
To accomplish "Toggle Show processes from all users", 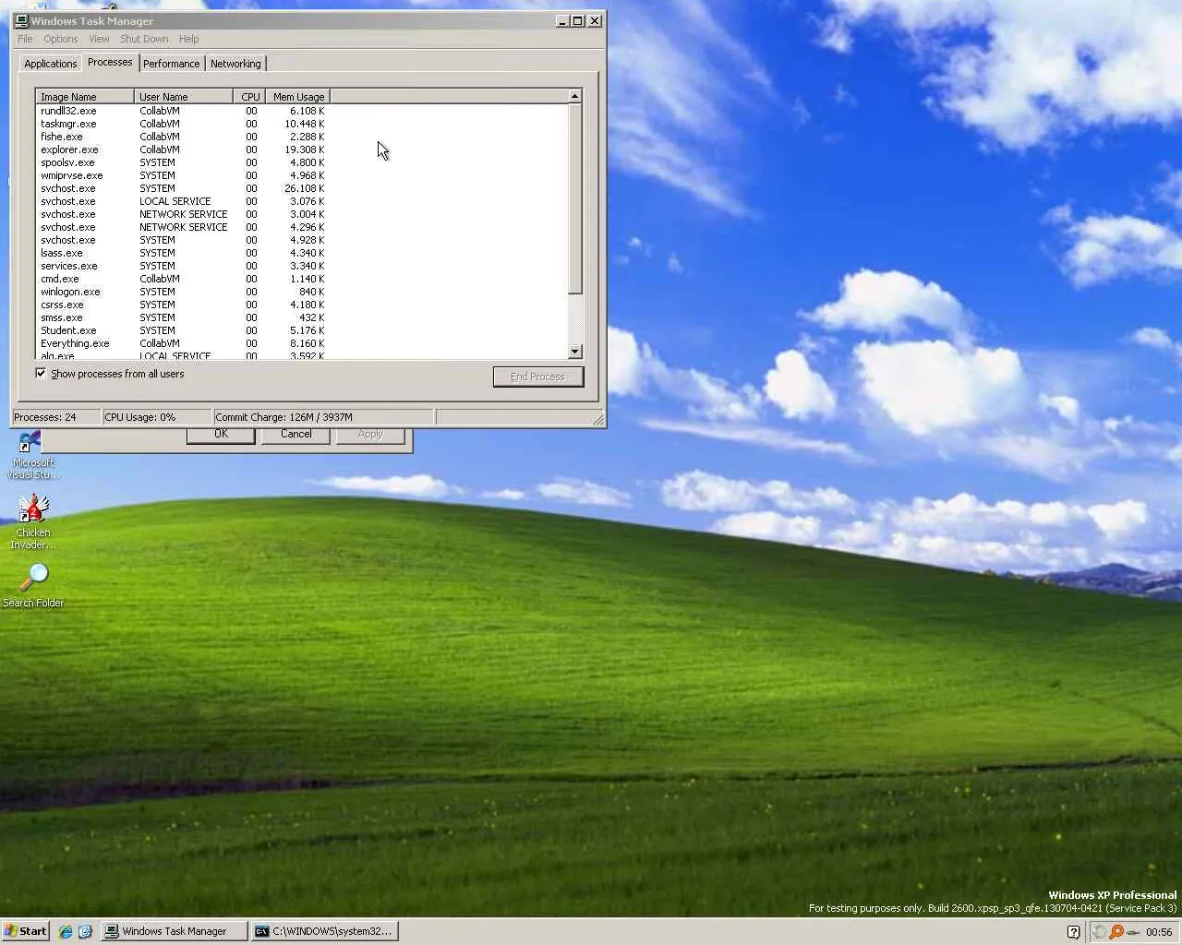I will pos(41,374).
